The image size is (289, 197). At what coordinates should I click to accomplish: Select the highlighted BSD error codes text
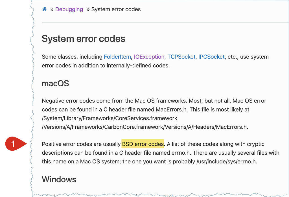coord(143,144)
